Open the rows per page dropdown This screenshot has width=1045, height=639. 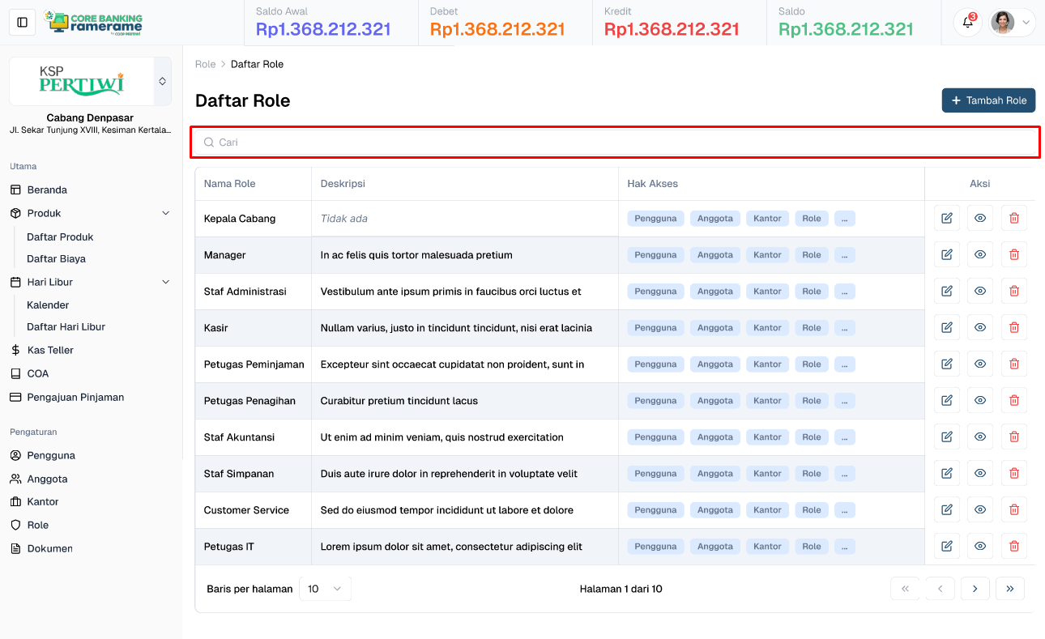coord(325,589)
